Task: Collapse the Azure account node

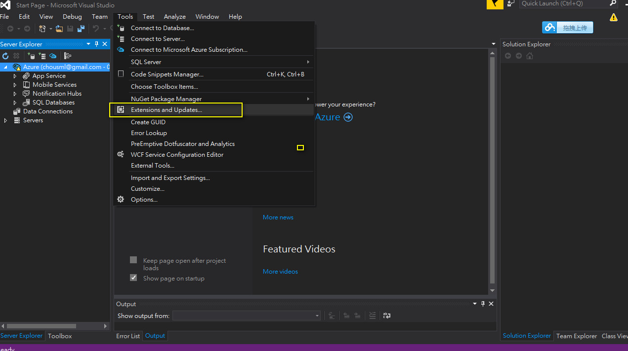Action: click(x=5, y=67)
